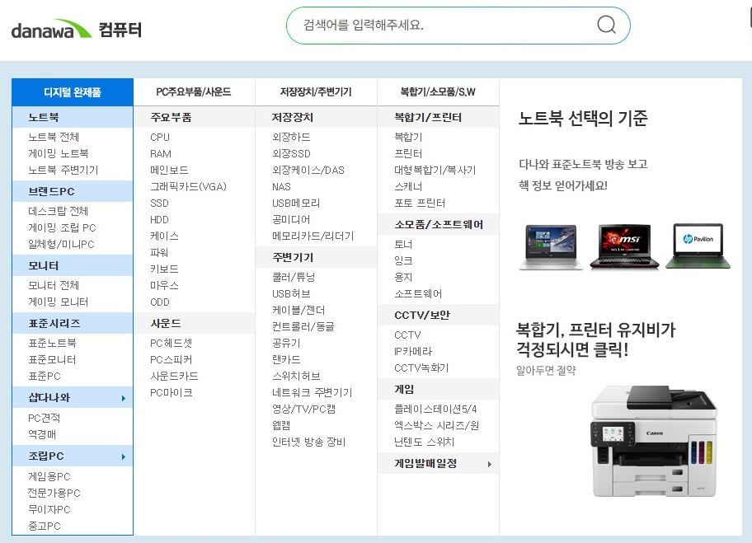Open 표준모니터 link
This screenshot has height=543, width=752.
point(52,359)
